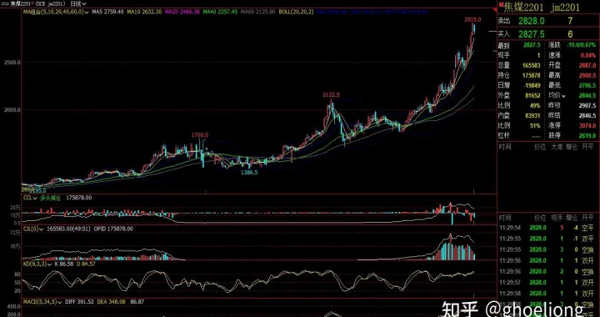Click the OPID 175878.00 value

113,229
